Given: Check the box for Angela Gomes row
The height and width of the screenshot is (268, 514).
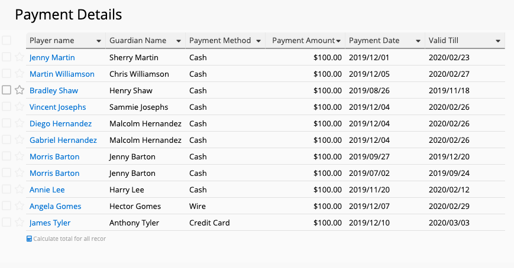Looking at the screenshot, I should click(x=7, y=206).
